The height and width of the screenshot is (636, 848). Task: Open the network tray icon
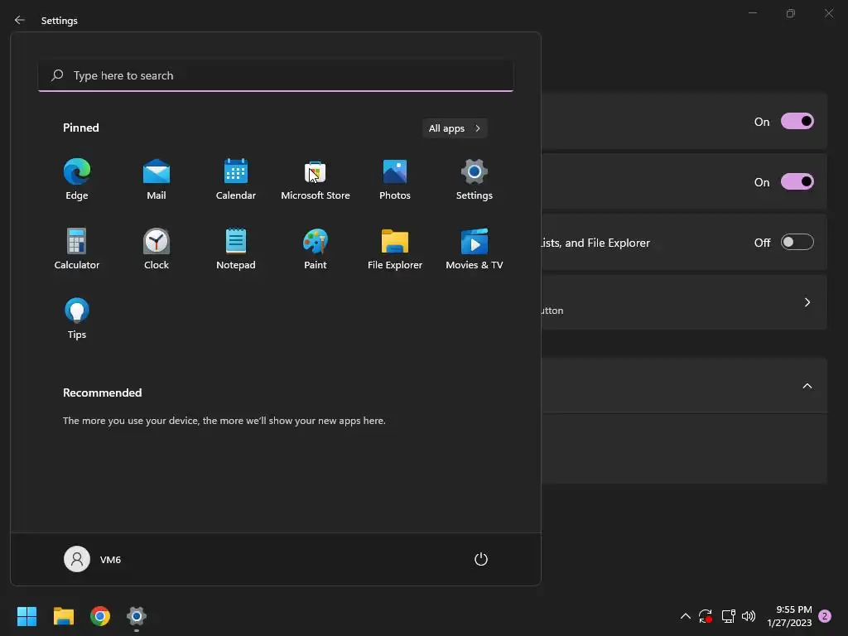tap(728, 616)
